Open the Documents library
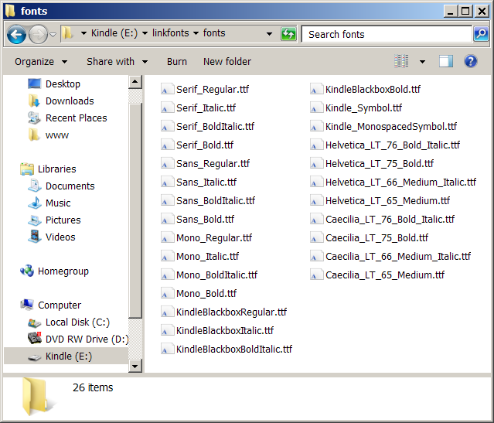This screenshot has height=423, width=494. coord(61,186)
